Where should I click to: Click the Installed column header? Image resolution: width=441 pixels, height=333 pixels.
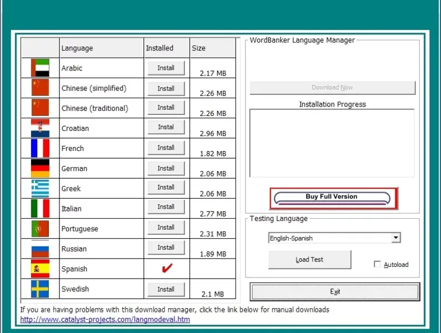click(167, 48)
